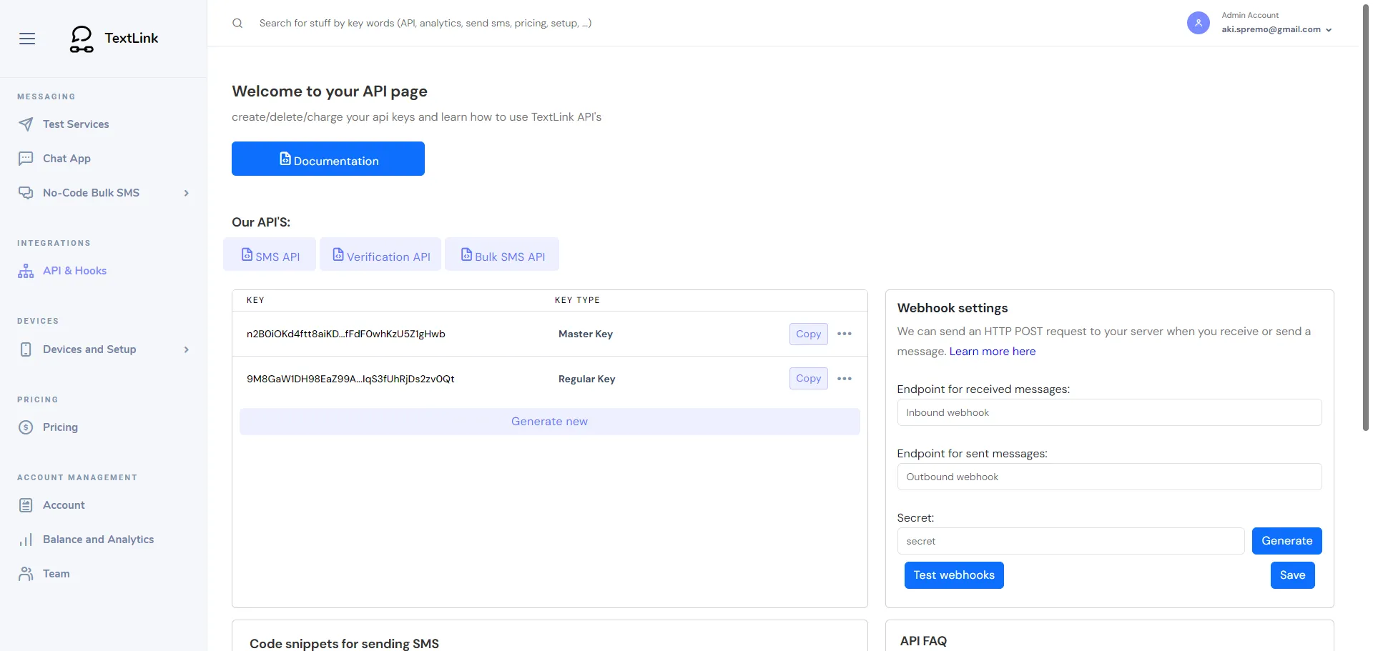The height and width of the screenshot is (651, 1373).
Task: Open Test Services paper plane icon
Action: click(x=26, y=124)
